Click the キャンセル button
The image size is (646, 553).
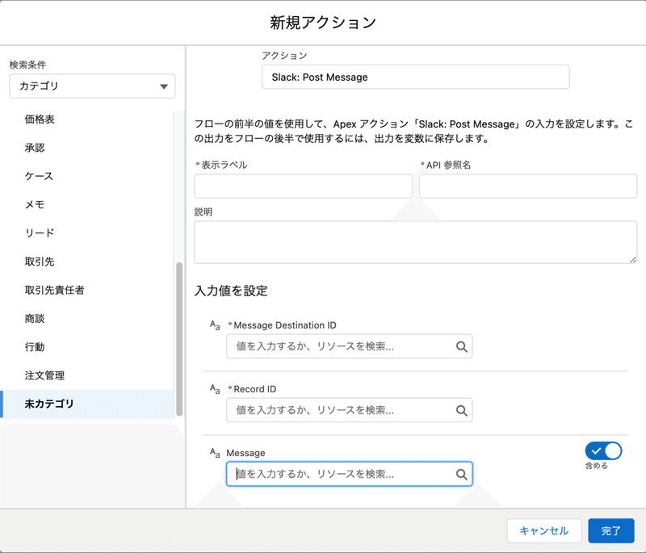pos(543,530)
